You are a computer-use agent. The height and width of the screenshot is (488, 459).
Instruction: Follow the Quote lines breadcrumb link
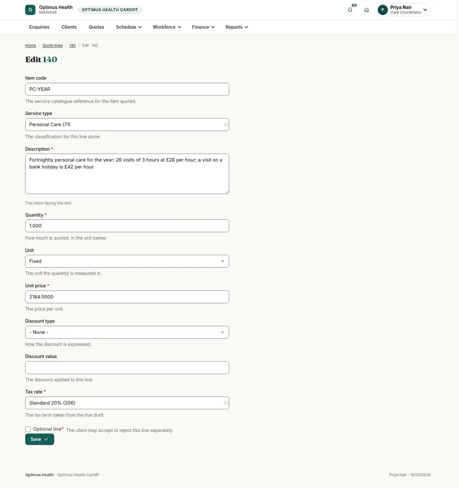[52, 45]
